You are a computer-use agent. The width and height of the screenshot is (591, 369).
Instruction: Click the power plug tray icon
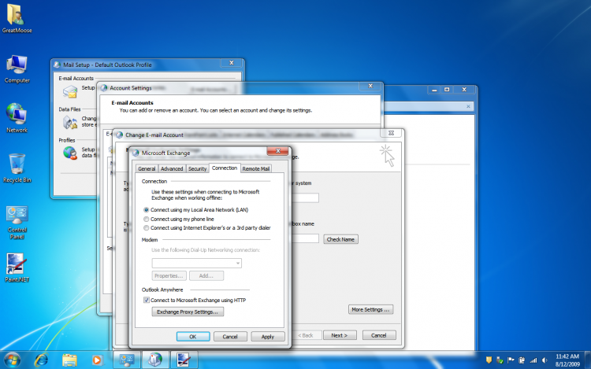pos(522,360)
